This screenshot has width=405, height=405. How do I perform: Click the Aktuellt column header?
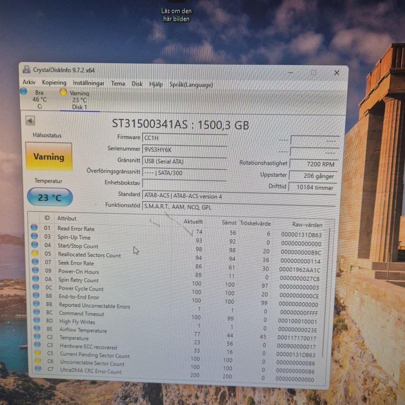193,221
